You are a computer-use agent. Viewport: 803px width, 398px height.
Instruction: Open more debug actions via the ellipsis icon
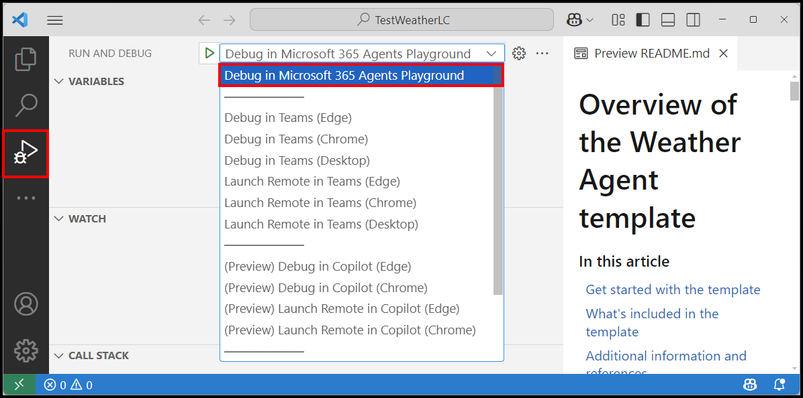click(x=542, y=53)
